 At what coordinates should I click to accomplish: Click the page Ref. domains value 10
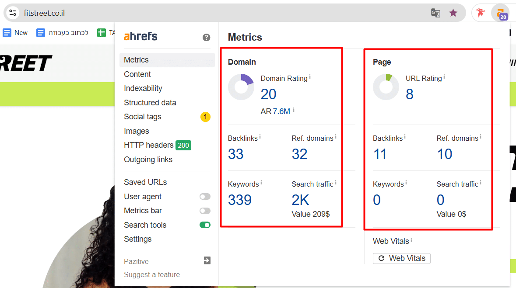coord(445,154)
